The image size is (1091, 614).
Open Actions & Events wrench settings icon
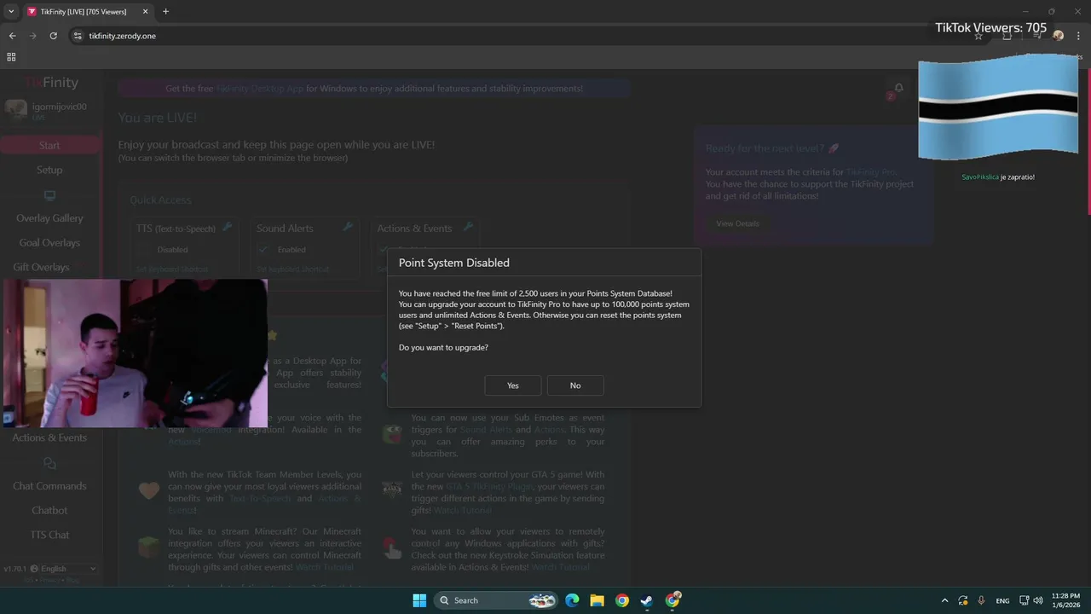468,227
